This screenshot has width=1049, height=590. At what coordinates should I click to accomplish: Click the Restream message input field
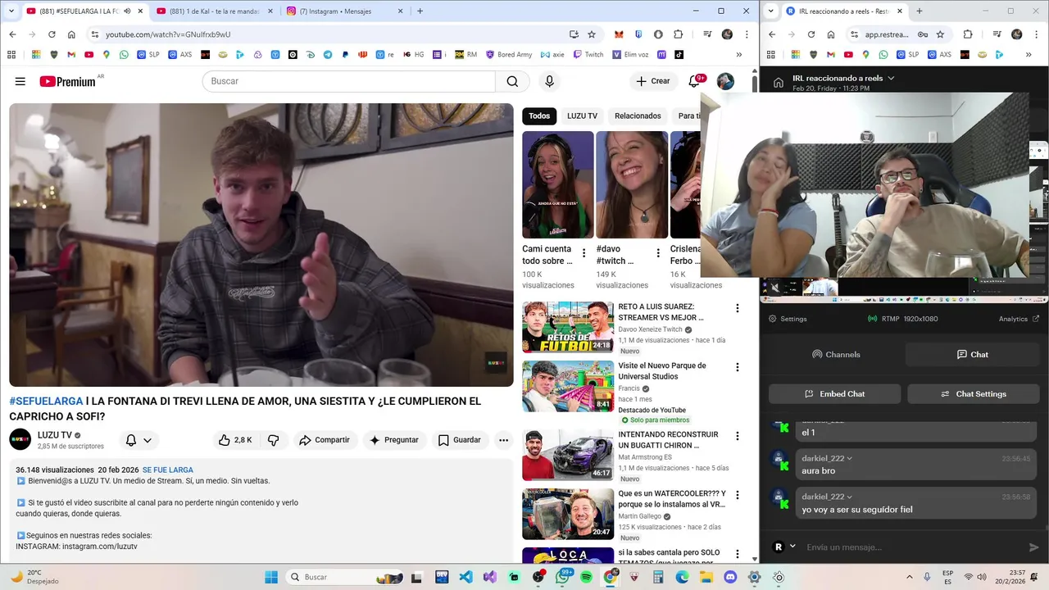click(911, 547)
